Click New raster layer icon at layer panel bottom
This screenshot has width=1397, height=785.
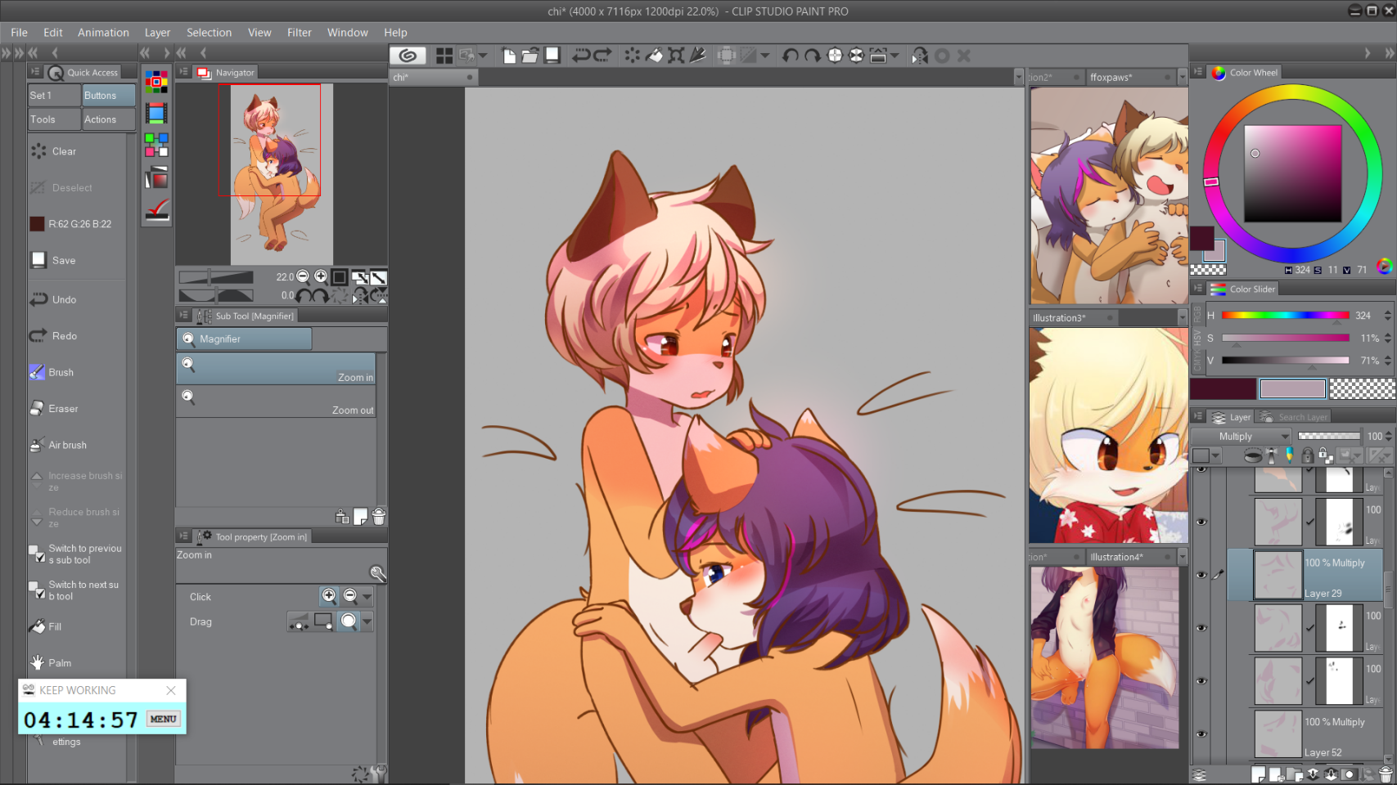[1259, 774]
